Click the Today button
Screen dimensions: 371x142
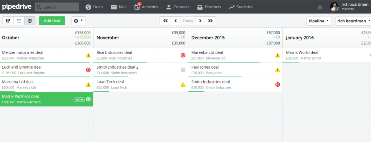pos(188,21)
